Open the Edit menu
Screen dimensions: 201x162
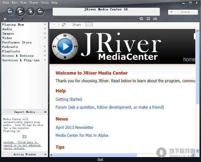(14, 2)
